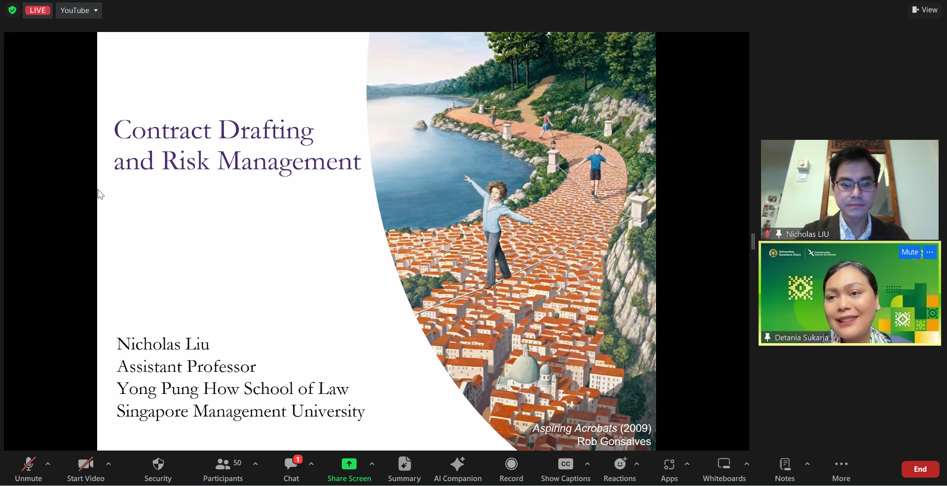Screen dimensions: 947x486
Task: Open meeting Notes
Action: tap(785, 469)
